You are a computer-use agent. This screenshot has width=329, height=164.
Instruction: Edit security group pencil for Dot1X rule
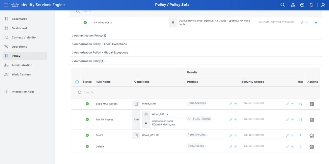pos(287,135)
